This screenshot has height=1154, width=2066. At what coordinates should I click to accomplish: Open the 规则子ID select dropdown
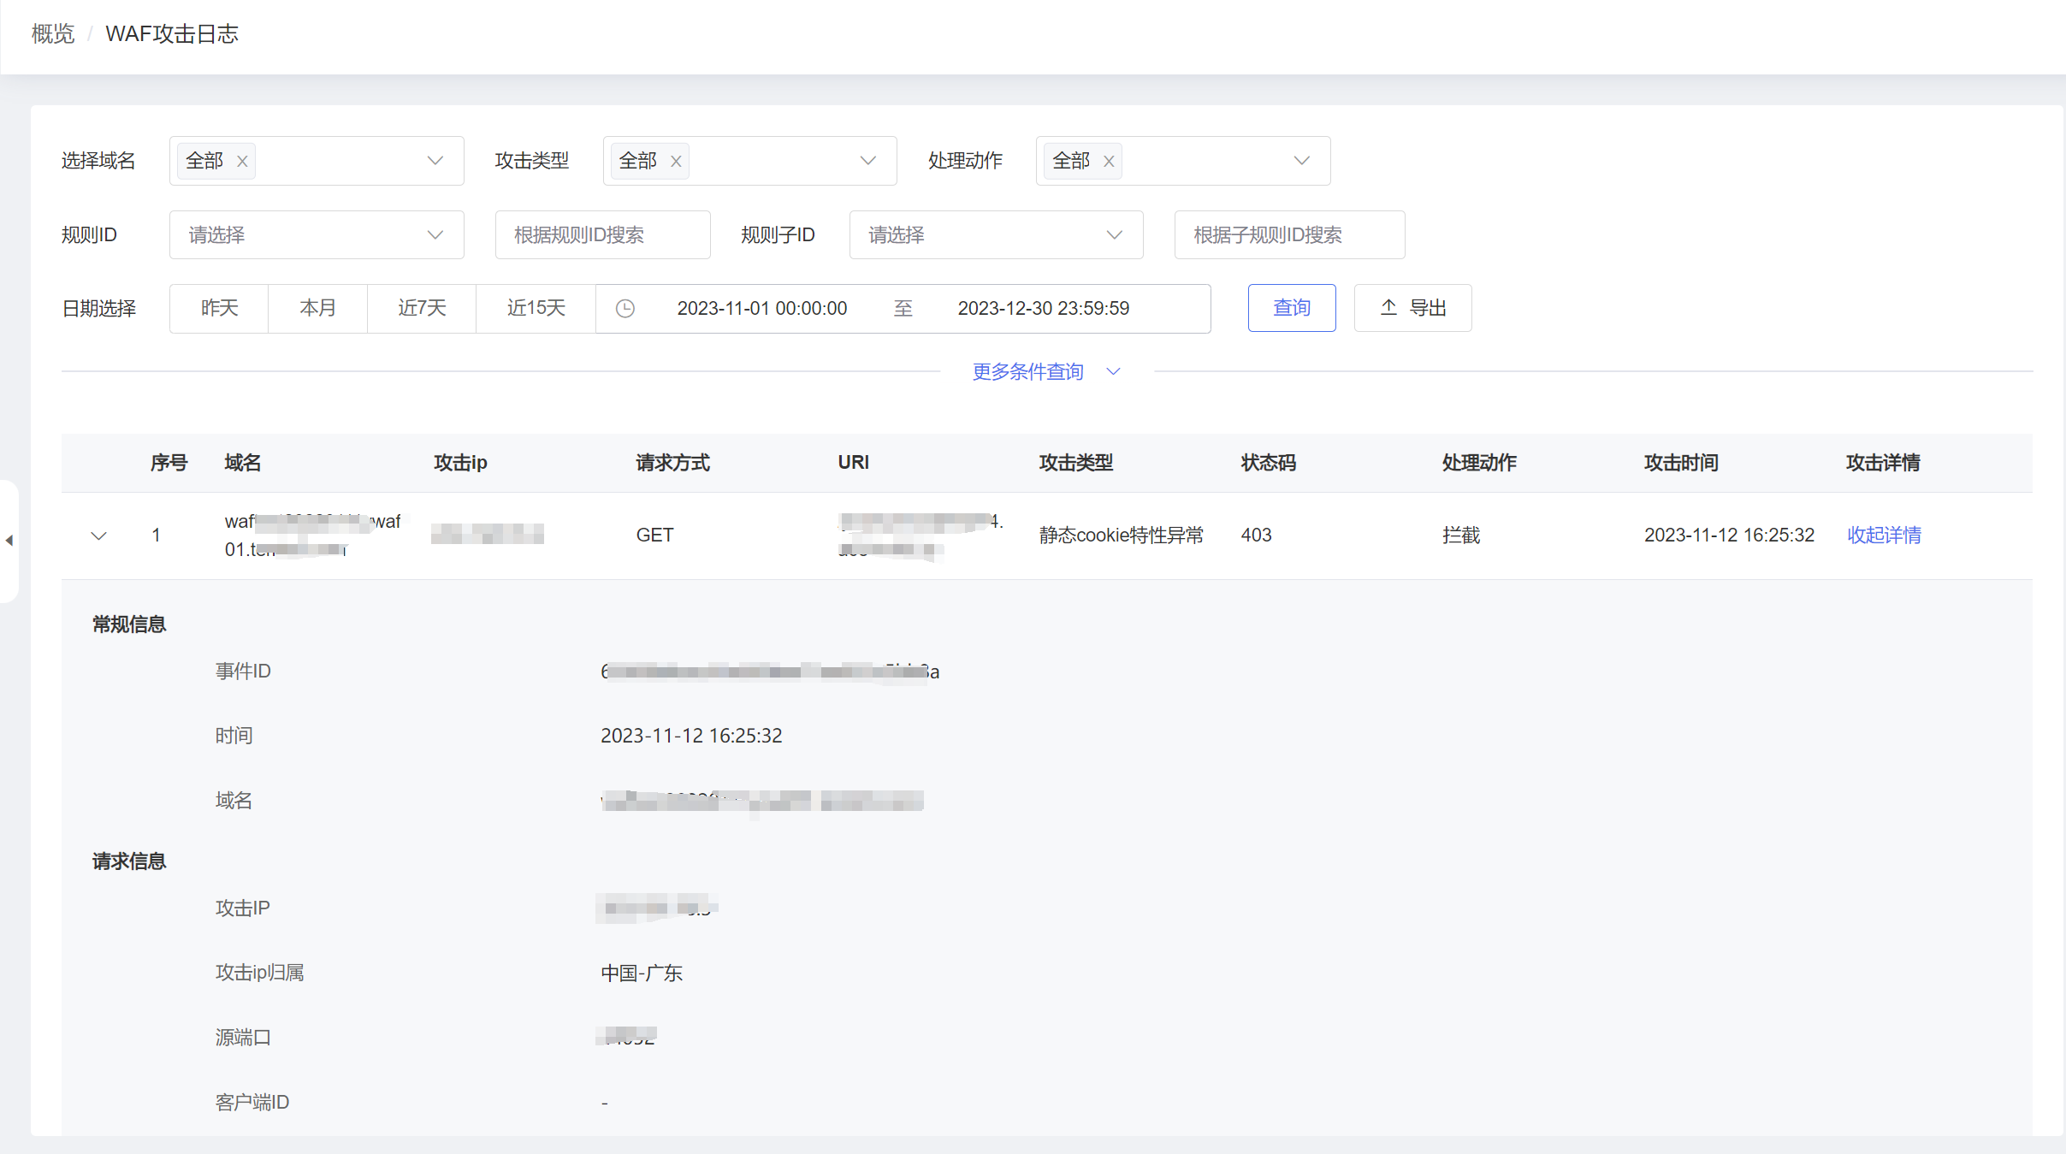pyautogui.click(x=995, y=235)
